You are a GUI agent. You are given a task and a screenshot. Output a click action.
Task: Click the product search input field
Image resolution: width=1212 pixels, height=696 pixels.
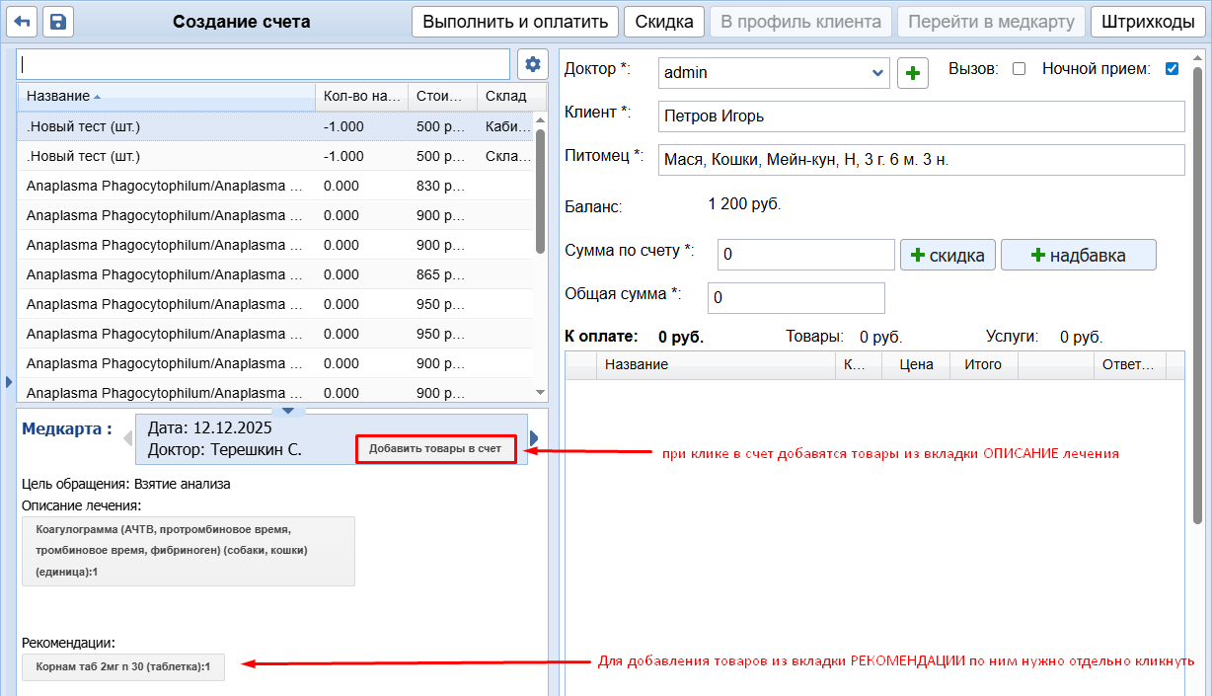[x=264, y=65]
